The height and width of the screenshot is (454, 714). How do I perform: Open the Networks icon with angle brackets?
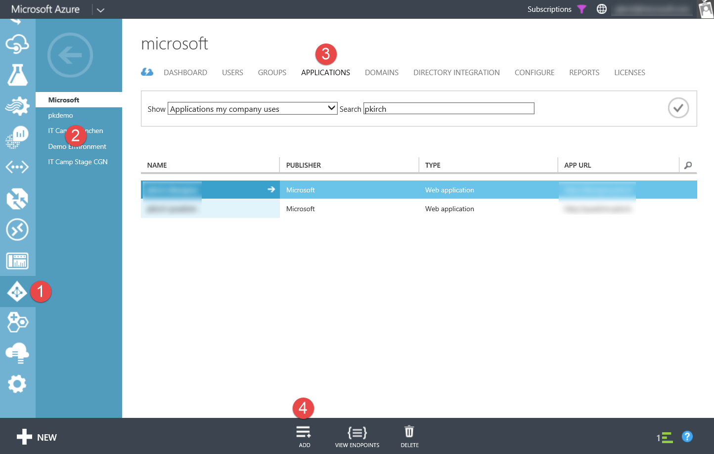tap(17, 167)
